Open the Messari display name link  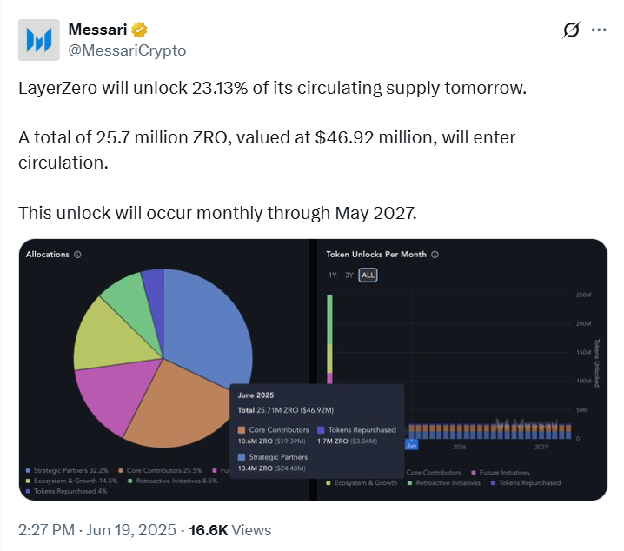pos(97,30)
